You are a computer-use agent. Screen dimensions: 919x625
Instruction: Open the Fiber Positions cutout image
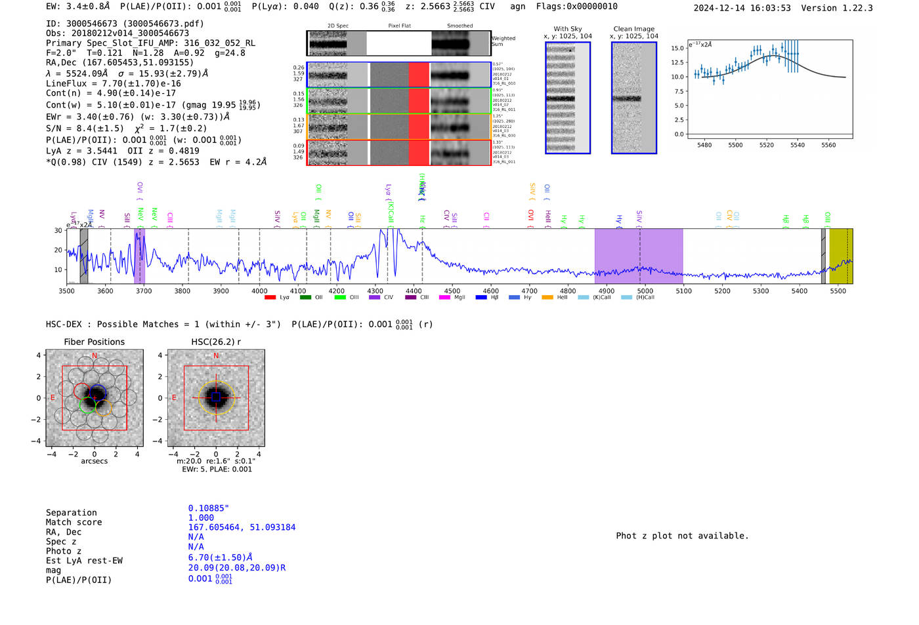95,397
